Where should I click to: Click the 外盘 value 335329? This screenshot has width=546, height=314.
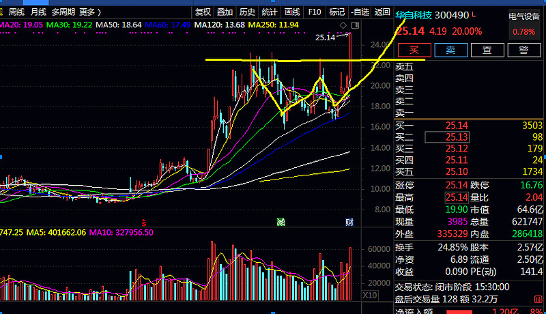452,234
